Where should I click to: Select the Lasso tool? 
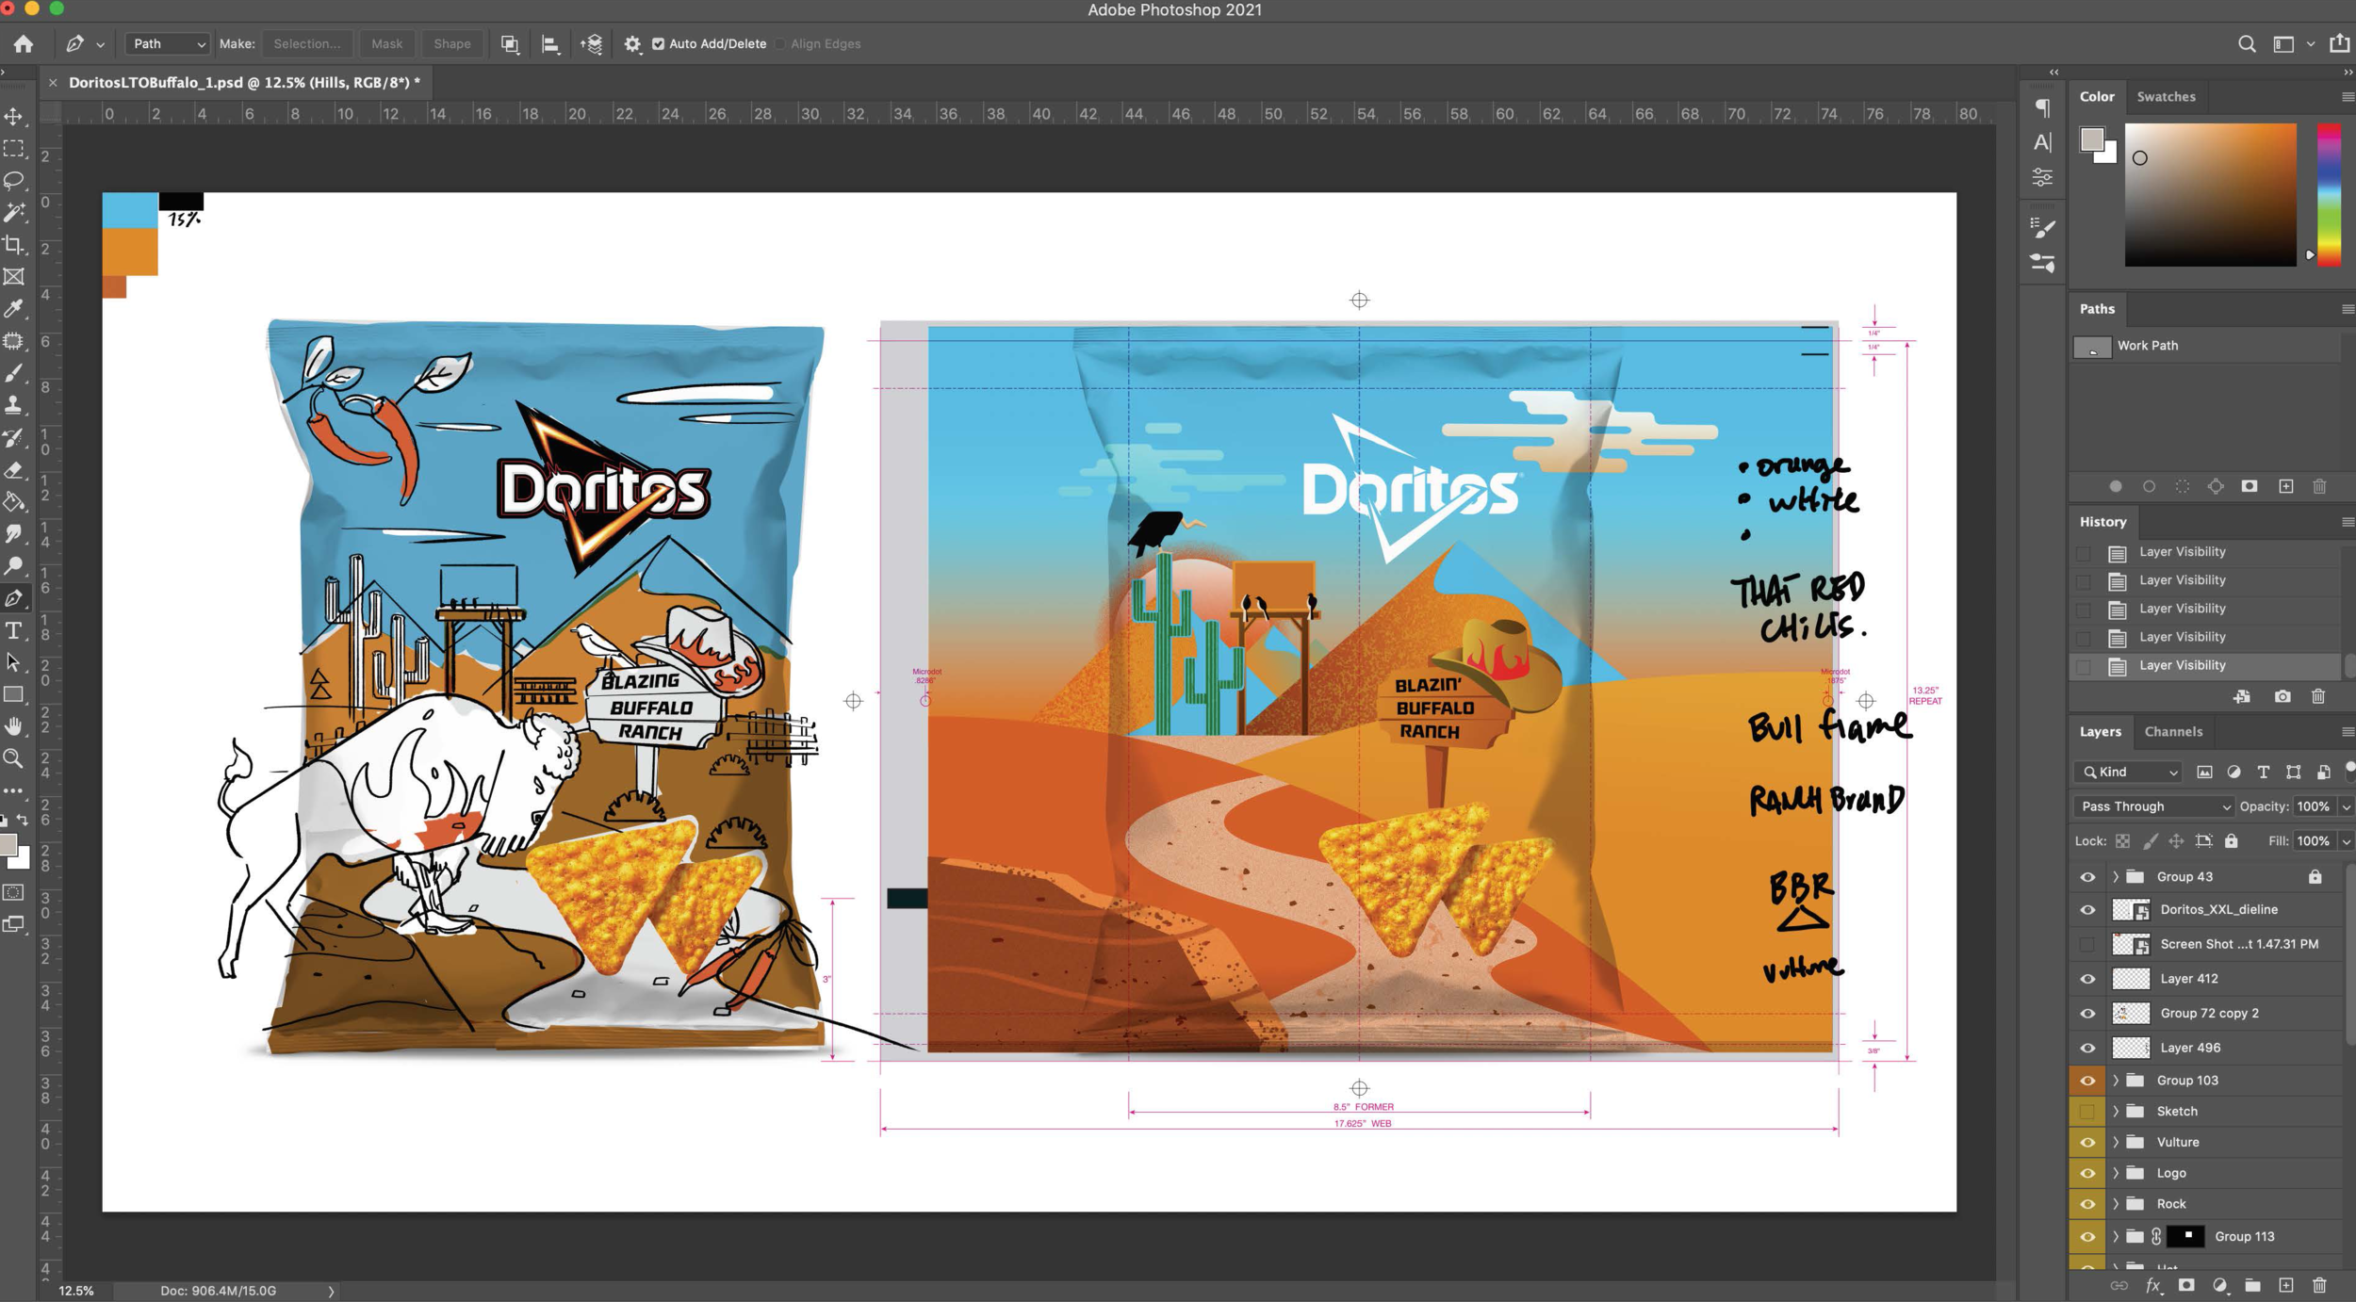(15, 181)
